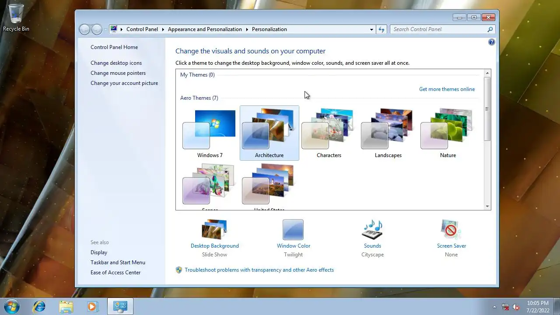This screenshot has width=560, height=315.
Task: Open the Screen Saver icon
Action: (x=451, y=229)
